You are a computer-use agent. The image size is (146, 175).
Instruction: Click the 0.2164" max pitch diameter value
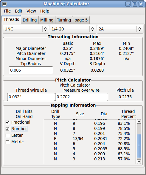tap(97, 53)
